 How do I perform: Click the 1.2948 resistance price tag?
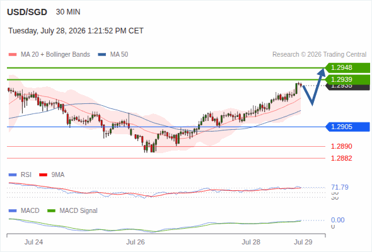pyautogui.click(x=347, y=68)
